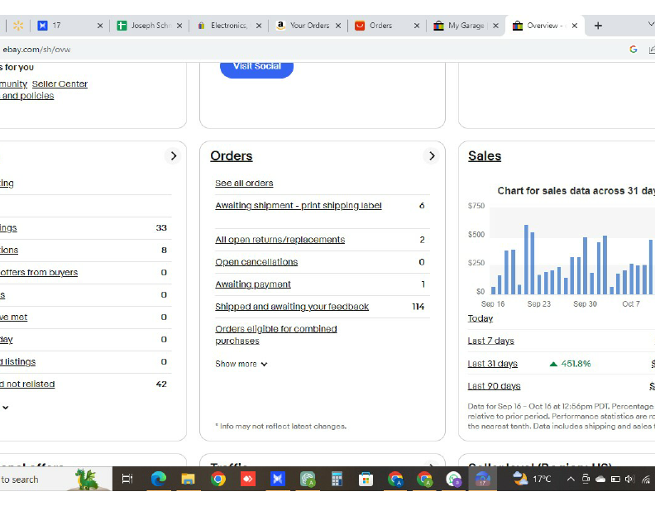Screen dimensions: 655x506
Task: Expand the Orders card arrow
Action: (432, 155)
